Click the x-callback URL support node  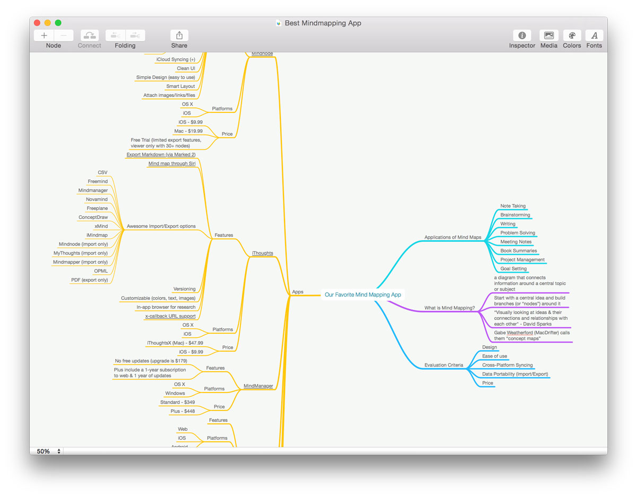coord(170,316)
